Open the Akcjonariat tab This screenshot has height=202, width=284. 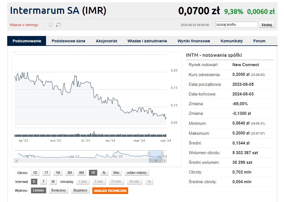tap(106, 41)
